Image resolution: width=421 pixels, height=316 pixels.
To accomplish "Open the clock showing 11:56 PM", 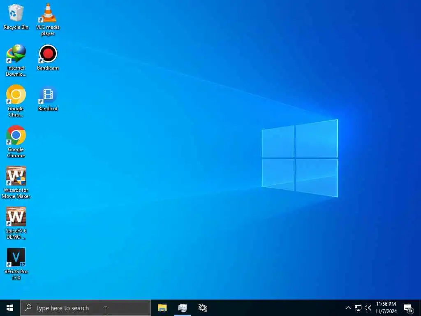I will point(386,308).
